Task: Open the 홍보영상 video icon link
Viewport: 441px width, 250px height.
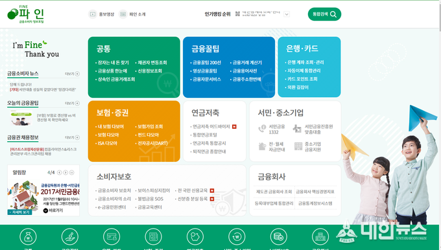Action: (101, 14)
